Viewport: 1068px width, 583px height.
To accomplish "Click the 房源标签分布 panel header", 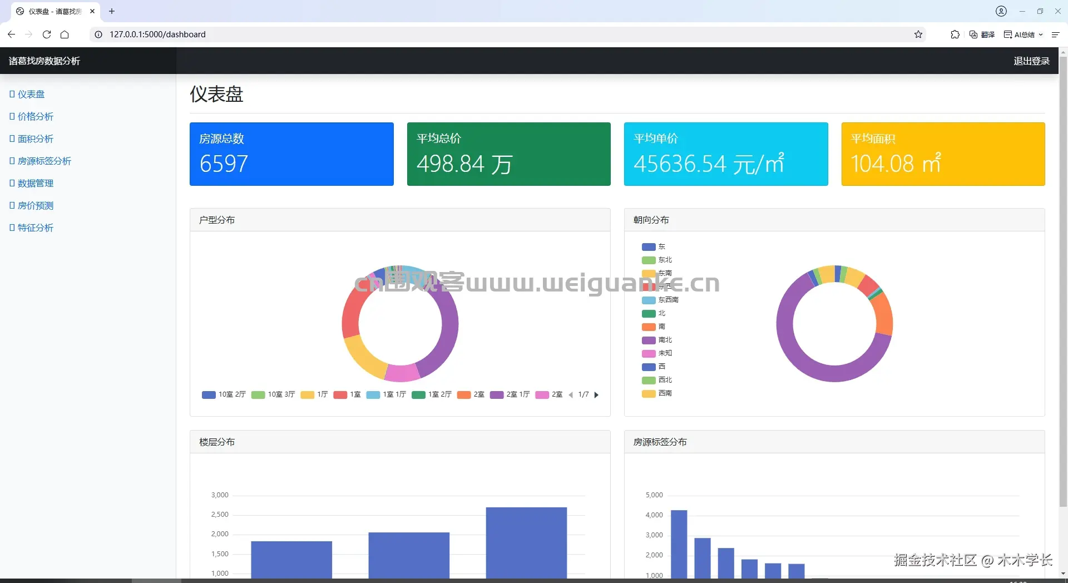I will click(x=834, y=442).
